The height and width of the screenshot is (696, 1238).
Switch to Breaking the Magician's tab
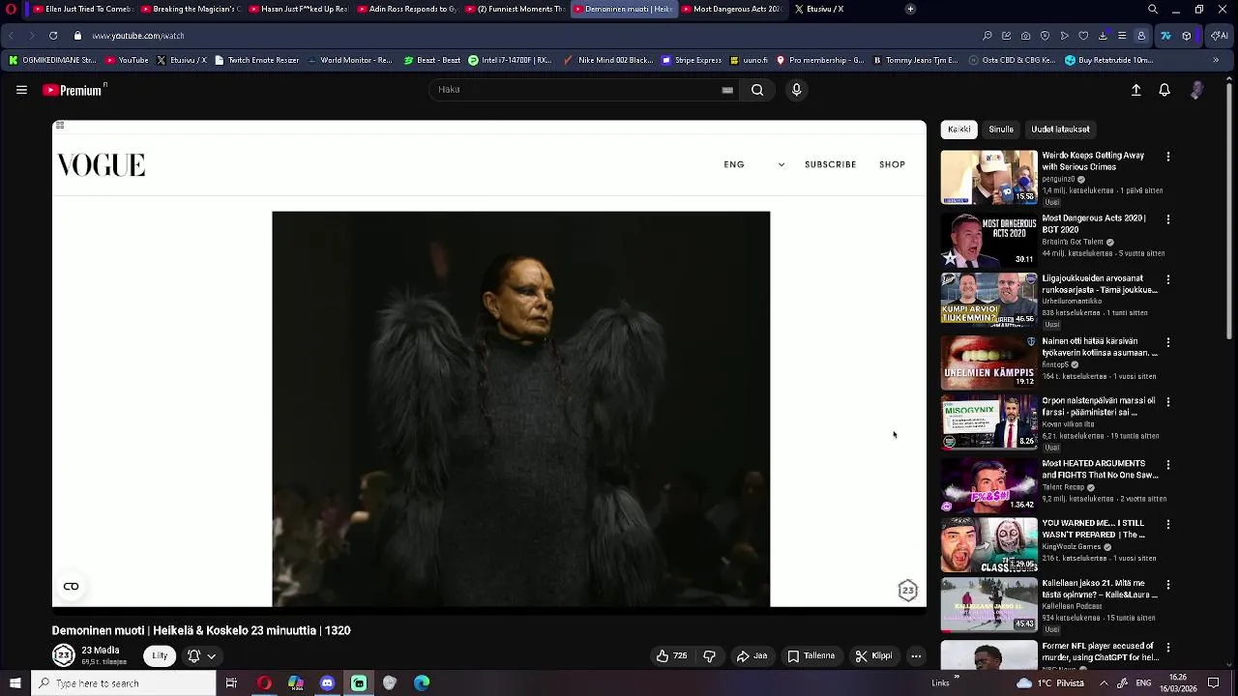click(x=191, y=9)
